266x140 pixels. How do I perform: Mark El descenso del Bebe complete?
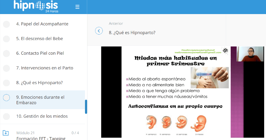coord(6,39)
